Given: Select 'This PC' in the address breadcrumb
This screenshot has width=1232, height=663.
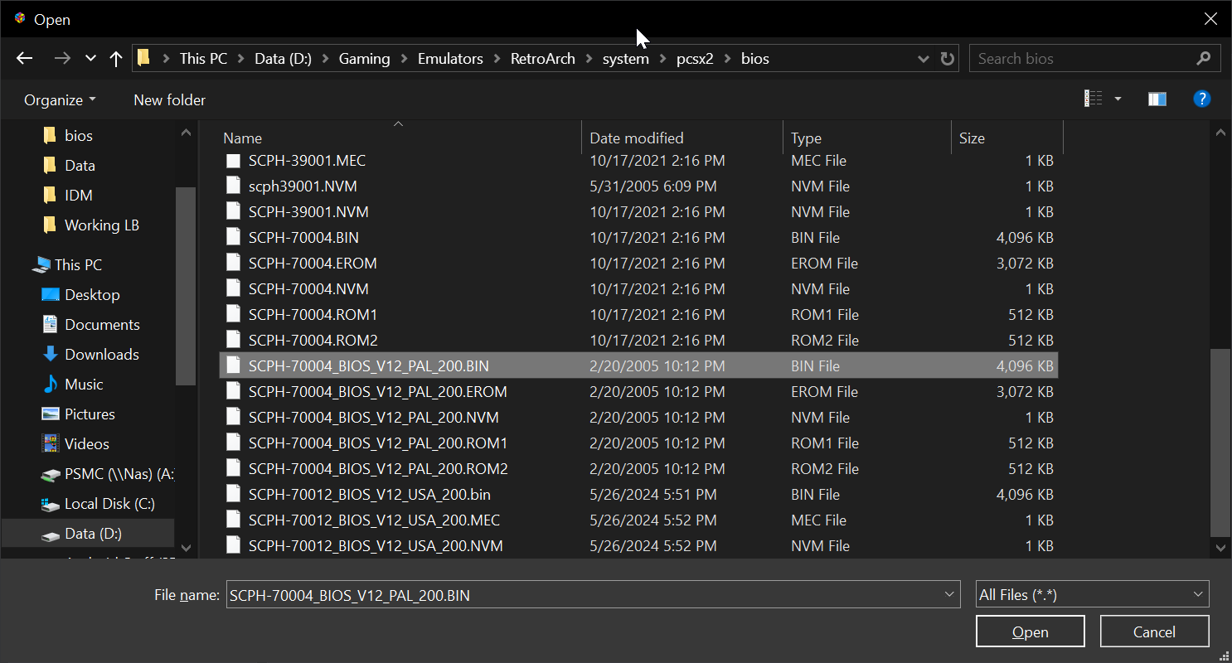Looking at the screenshot, I should (203, 59).
